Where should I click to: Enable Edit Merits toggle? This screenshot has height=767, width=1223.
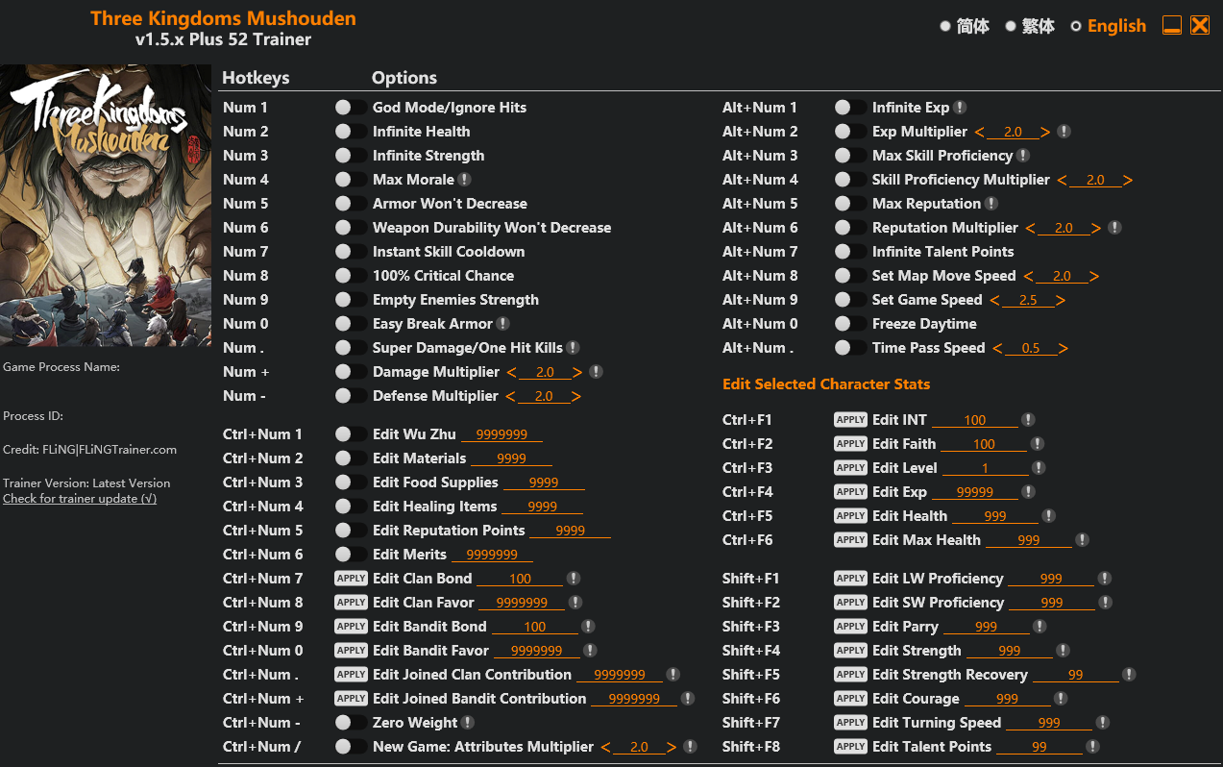pos(351,555)
